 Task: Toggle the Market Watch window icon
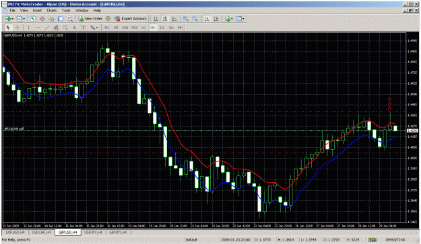click(x=33, y=18)
